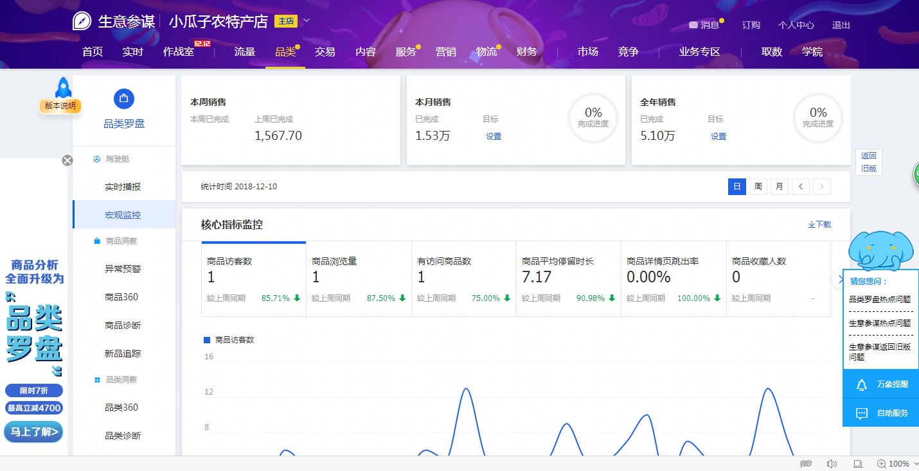Click 设置 under 全年销售 target
The image size is (919, 471).
718,136
